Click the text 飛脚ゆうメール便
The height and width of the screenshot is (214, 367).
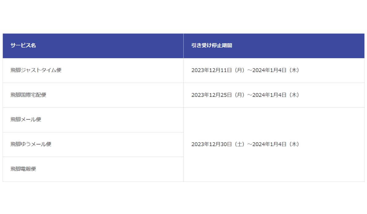pyautogui.click(x=31, y=144)
